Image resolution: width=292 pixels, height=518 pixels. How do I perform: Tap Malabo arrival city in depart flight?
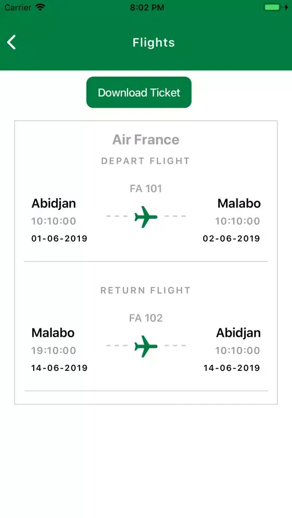click(x=239, y=204)
